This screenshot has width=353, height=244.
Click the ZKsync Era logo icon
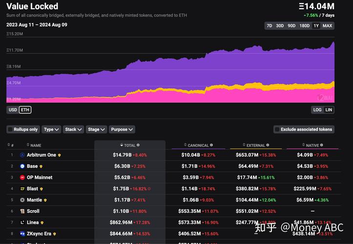(x=22, y=234)
